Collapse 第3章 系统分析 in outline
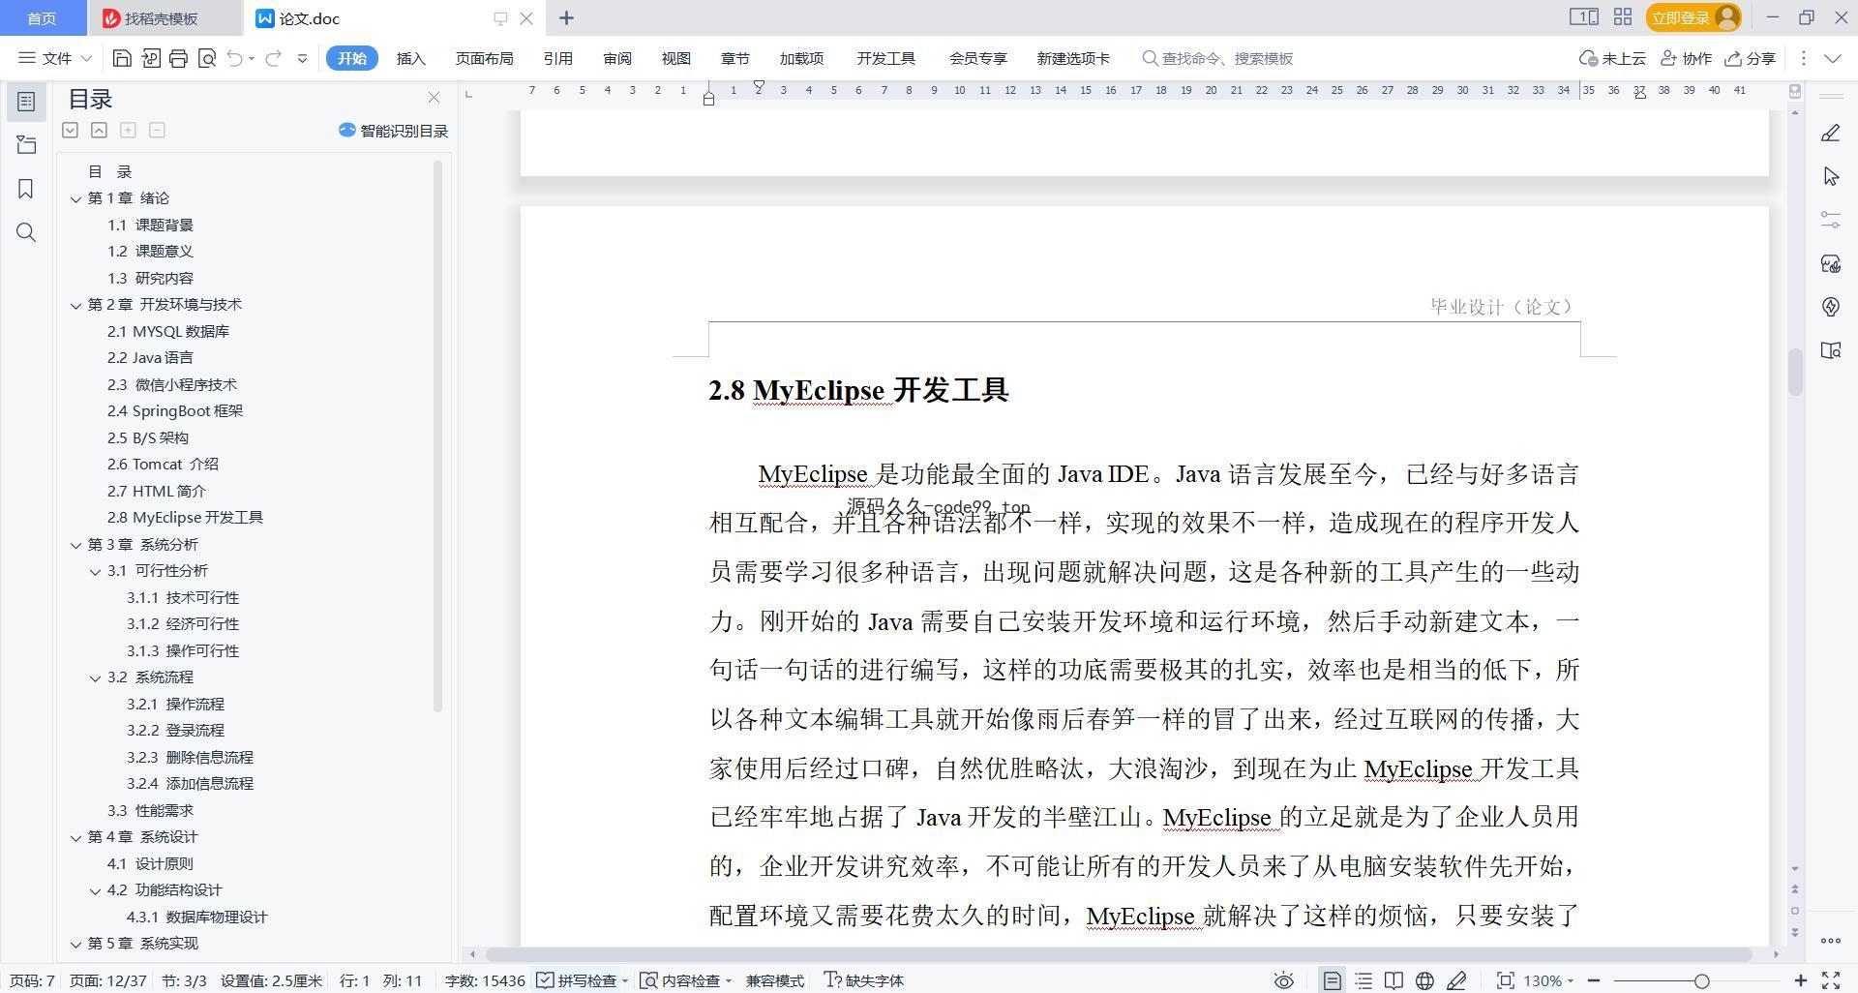The height and width of the screenshot is (993, 1858). pyautogui.click(x=75, y=545)
